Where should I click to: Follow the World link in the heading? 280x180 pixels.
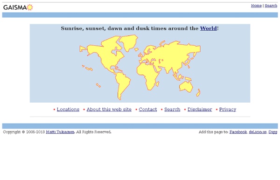point(209,28)
